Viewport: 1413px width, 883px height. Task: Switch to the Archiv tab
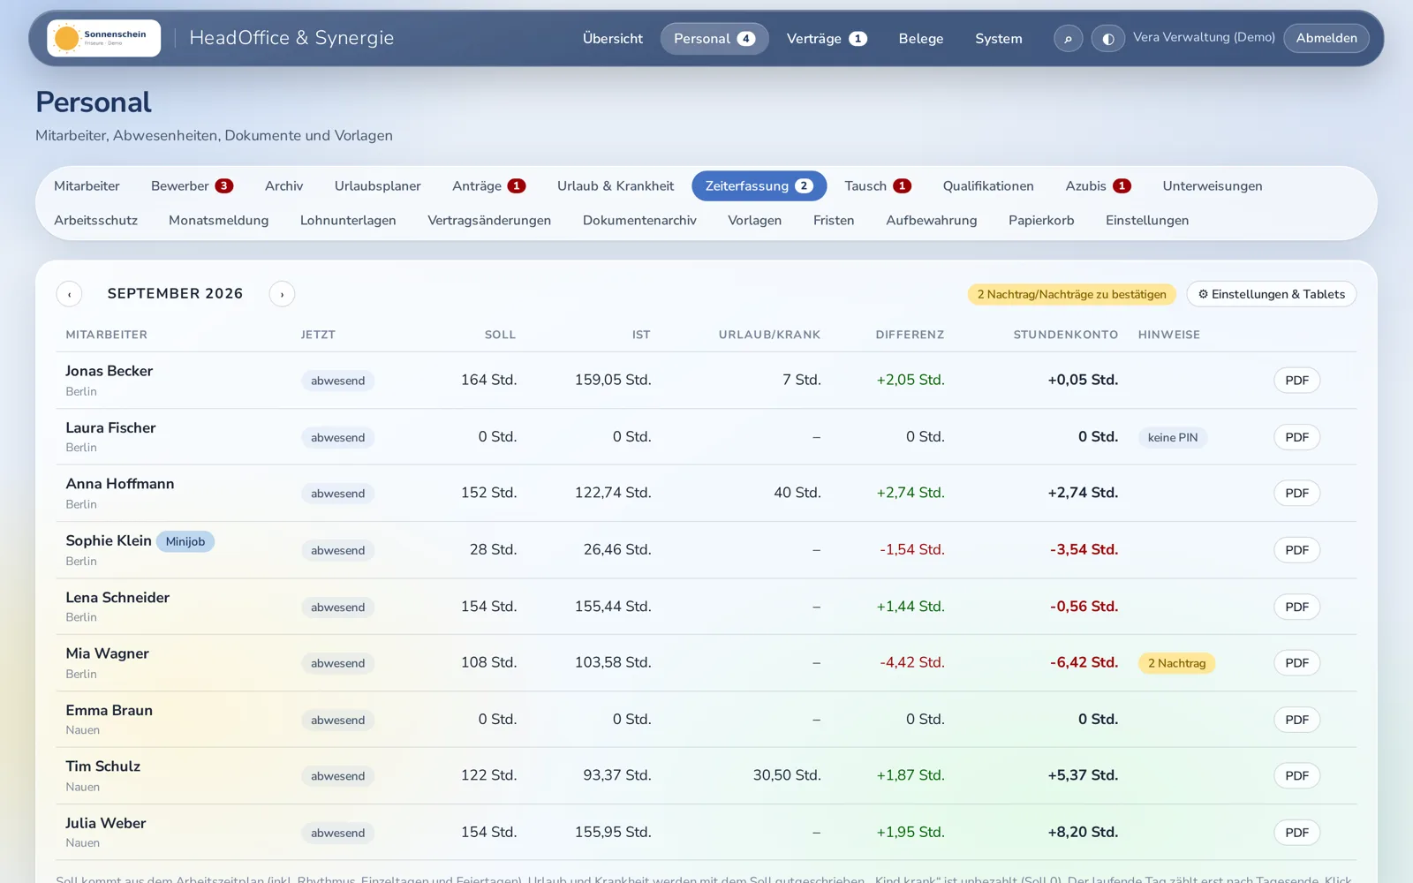tap(284, 186)
